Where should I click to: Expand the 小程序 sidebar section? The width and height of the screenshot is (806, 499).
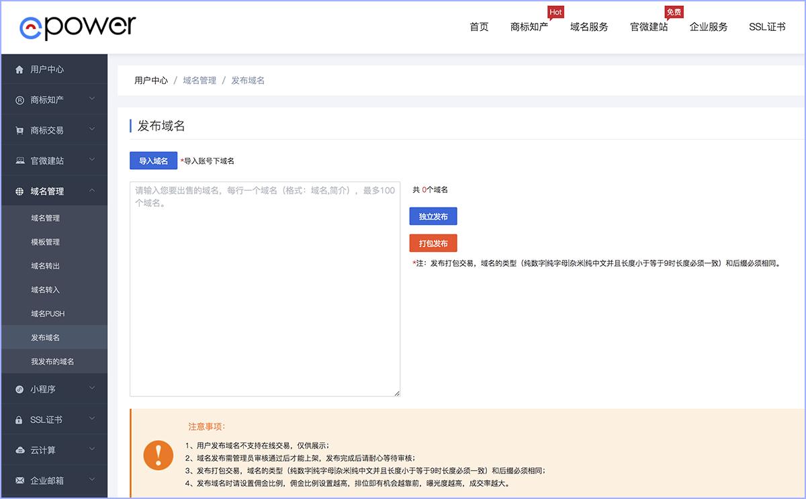click(54, 388)
